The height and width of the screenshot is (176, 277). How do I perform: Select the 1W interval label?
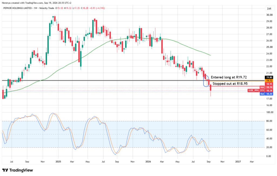pyautogui.click(x=35, y=8)
